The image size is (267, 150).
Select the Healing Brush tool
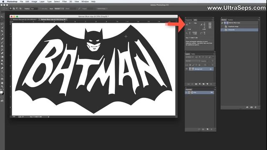(x=2, y=39)
